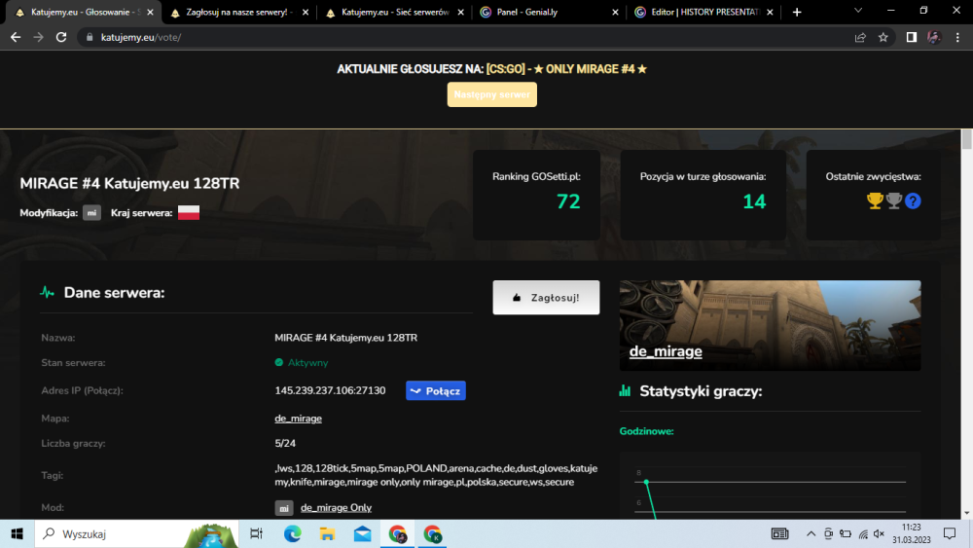
Task: Click the taskbar 'Wyszukaj' search box
Action: [136, 533]
